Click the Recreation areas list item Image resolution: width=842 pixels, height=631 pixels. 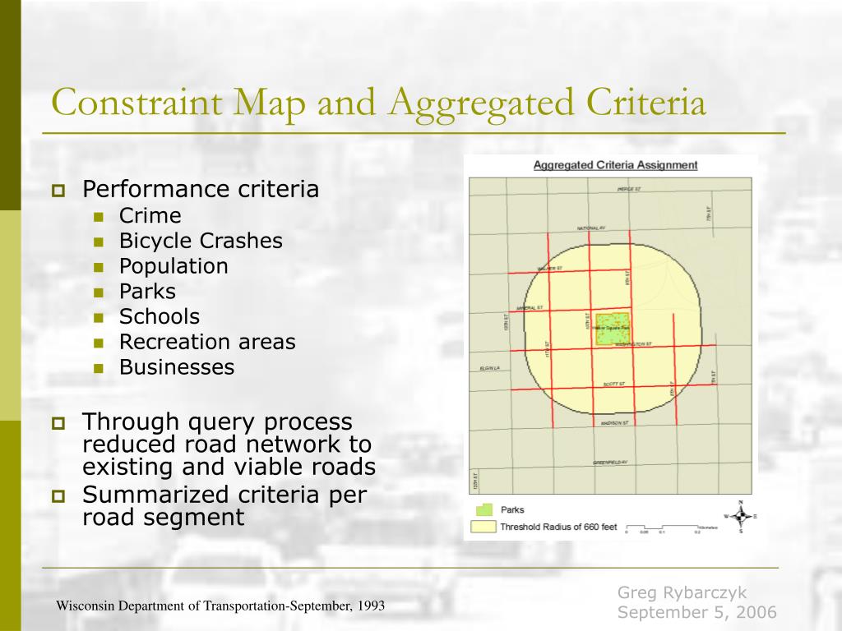click(x=207, y=342)
